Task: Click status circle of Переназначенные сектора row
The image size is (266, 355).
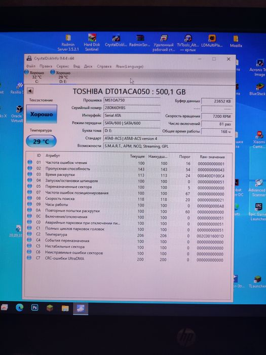Action: coord(29,186)
